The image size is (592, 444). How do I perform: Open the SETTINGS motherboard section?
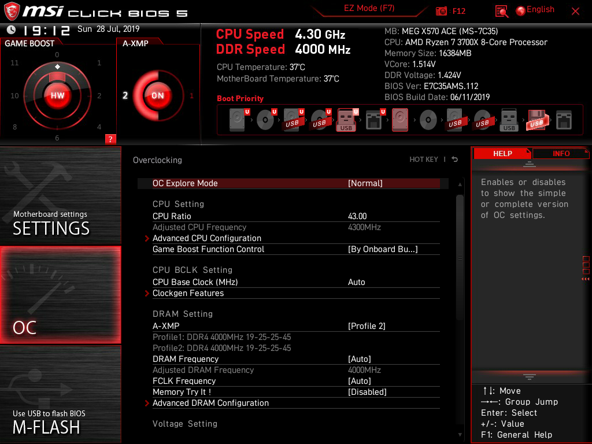click(60, 195)
